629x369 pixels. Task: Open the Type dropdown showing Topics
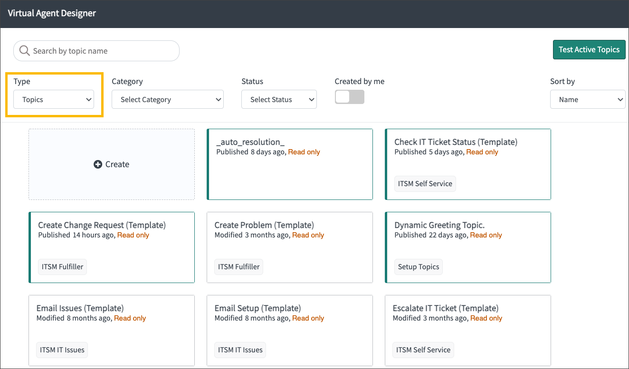click(53, 99)
